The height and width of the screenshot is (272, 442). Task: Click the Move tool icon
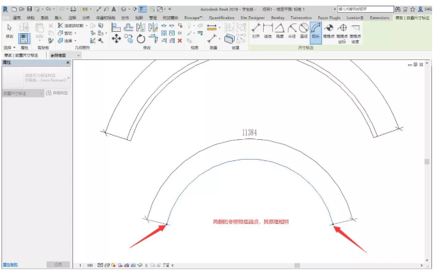click(x=116, y=38)
